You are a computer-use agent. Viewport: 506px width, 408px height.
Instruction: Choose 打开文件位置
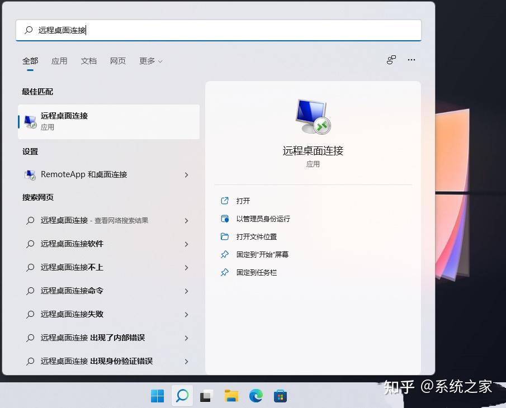coord(257,237)
